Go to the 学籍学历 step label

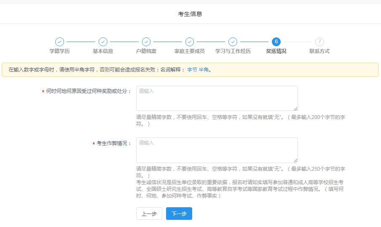(x=59, y=51)
